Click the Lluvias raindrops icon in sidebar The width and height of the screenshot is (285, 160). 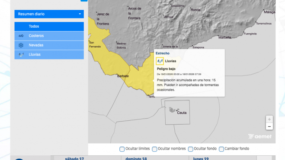click(21, 54)
